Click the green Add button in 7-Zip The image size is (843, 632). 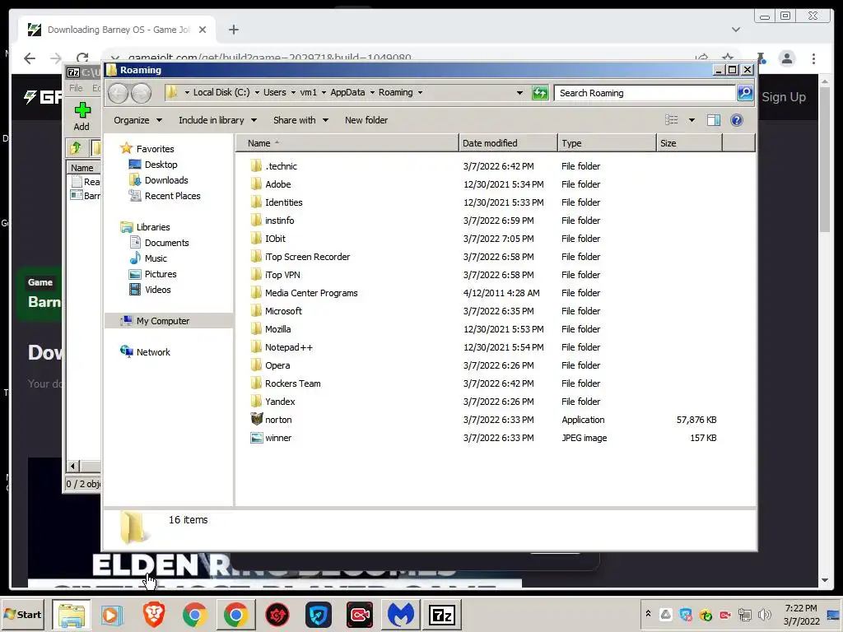pyautogui.click(x=82, y=116)
